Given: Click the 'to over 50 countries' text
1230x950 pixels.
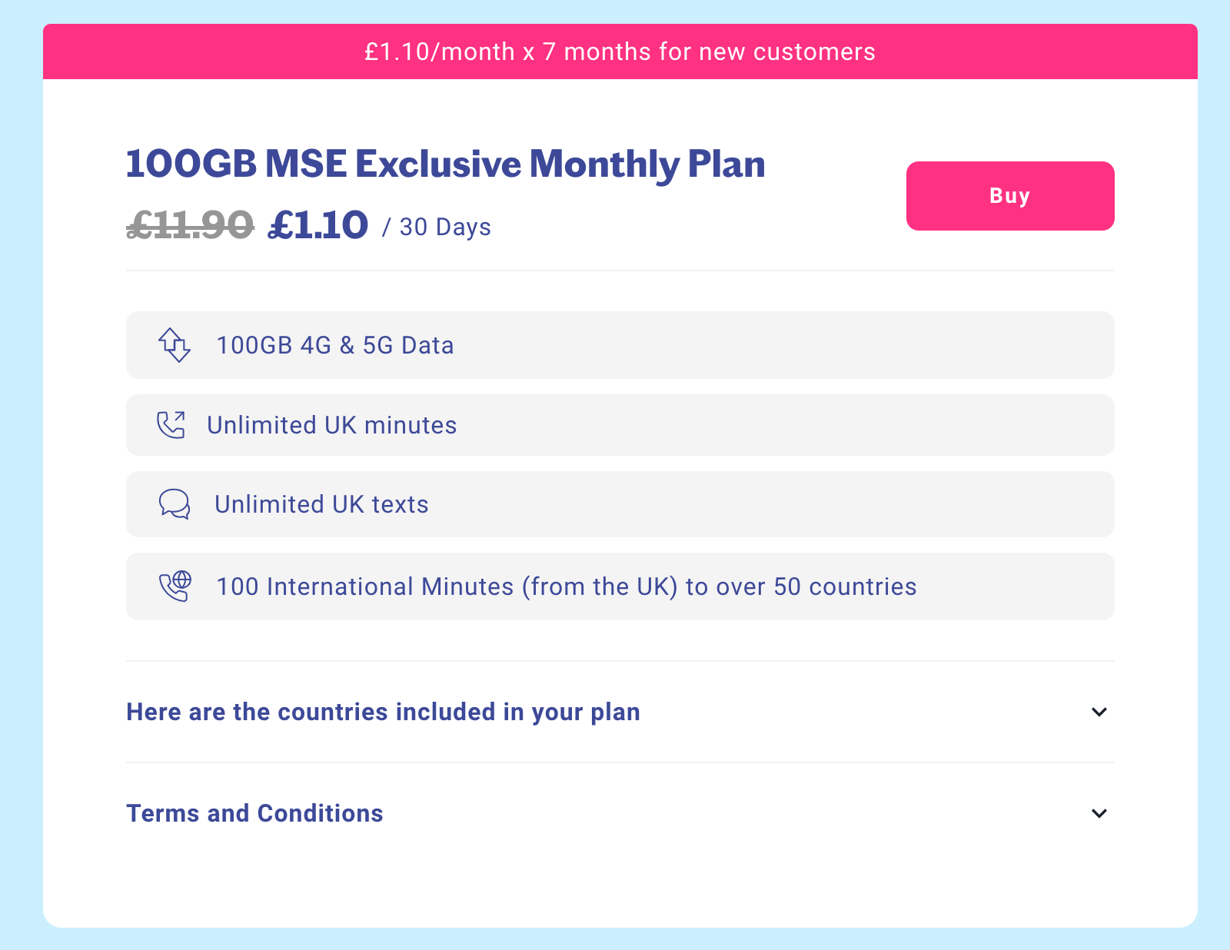Looking at the screenshot, I should [x=801, y=586].
